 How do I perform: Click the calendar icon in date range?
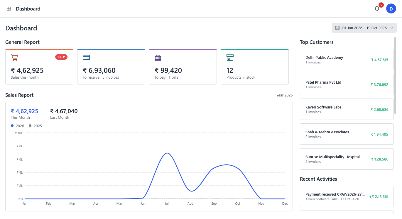[x=337, y=28]
